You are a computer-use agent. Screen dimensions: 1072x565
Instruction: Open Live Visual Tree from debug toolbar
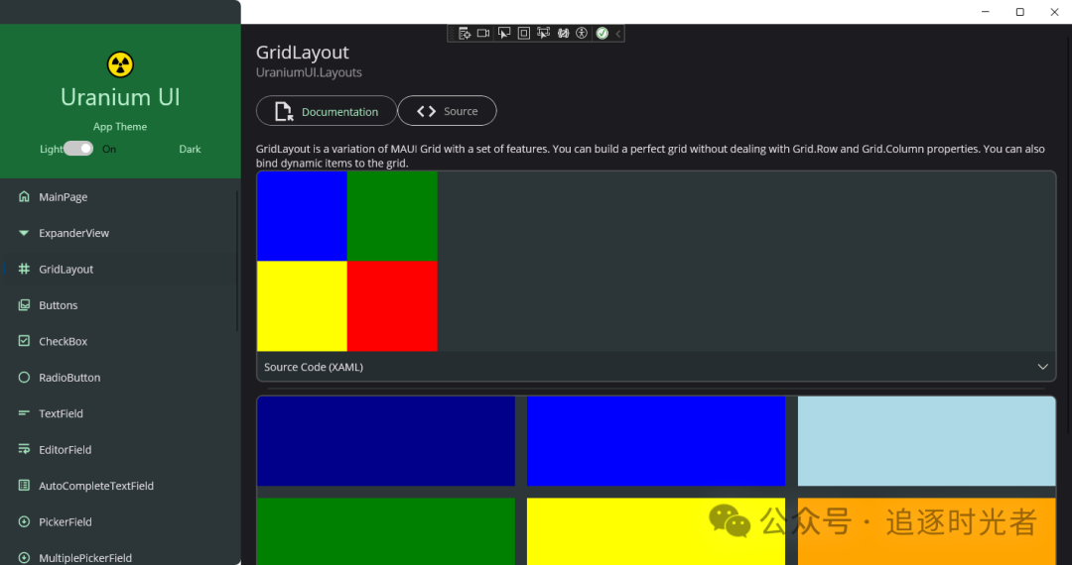(x=465, y=34)
